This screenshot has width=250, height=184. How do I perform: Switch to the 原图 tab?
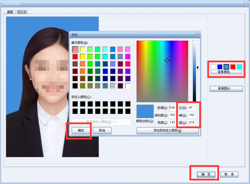click(x=10, y=12)
